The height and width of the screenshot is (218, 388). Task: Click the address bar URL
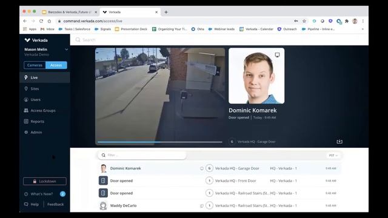click(x=93, y=21)
